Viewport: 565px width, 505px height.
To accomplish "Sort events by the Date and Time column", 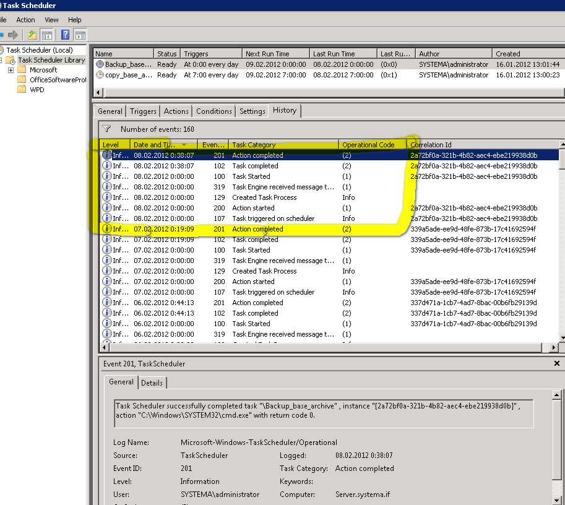I will click(164, 145).
